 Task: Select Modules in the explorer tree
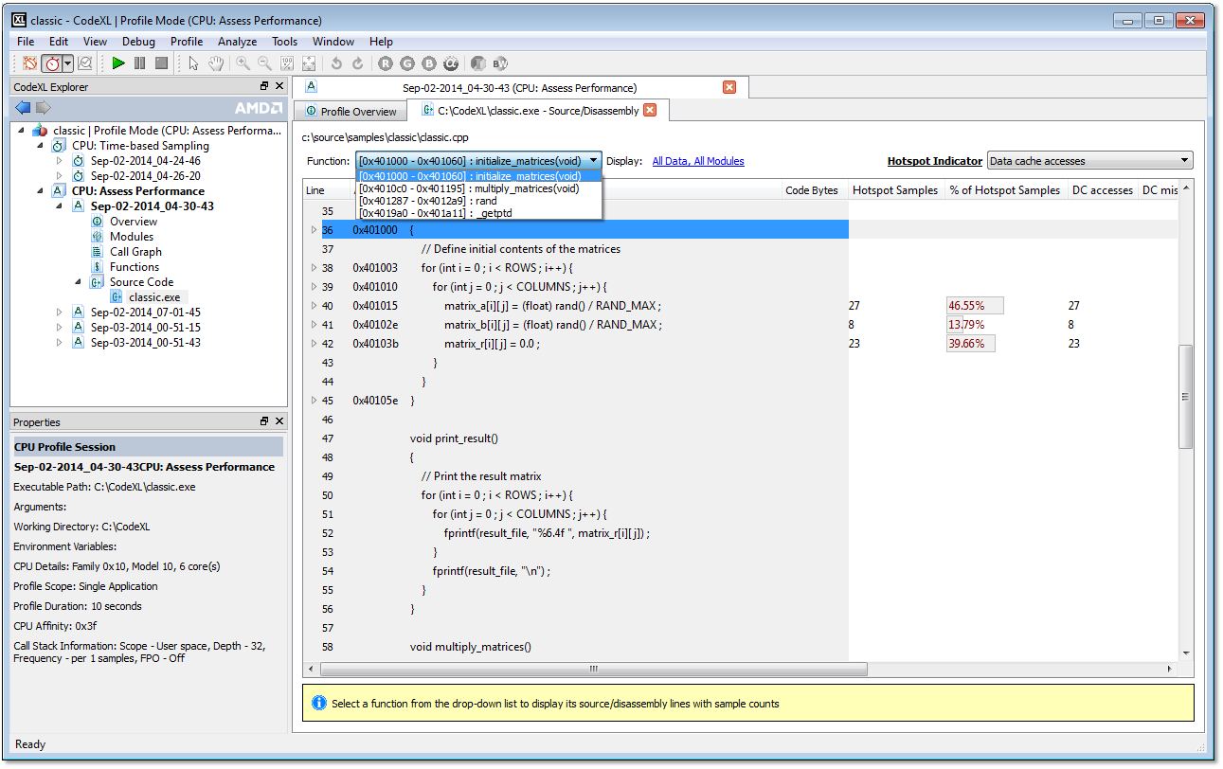tap(131, 237)
